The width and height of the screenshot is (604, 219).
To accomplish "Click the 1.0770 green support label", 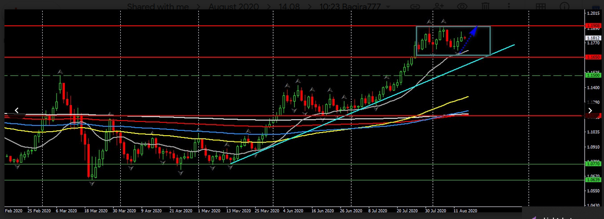I will coord(593,164).
